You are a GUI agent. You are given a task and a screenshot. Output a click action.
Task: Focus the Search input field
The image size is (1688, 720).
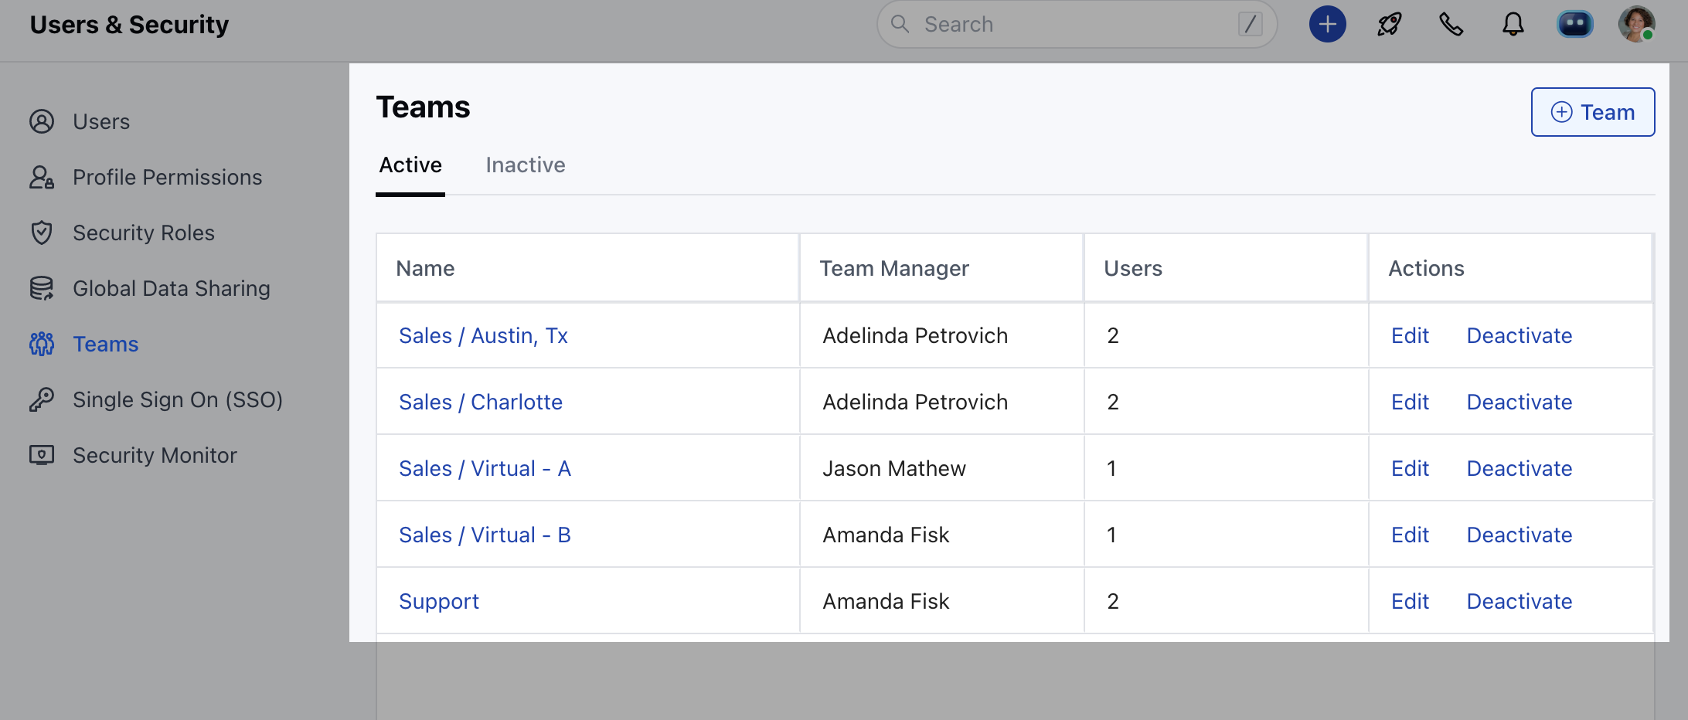(1074, 25)
